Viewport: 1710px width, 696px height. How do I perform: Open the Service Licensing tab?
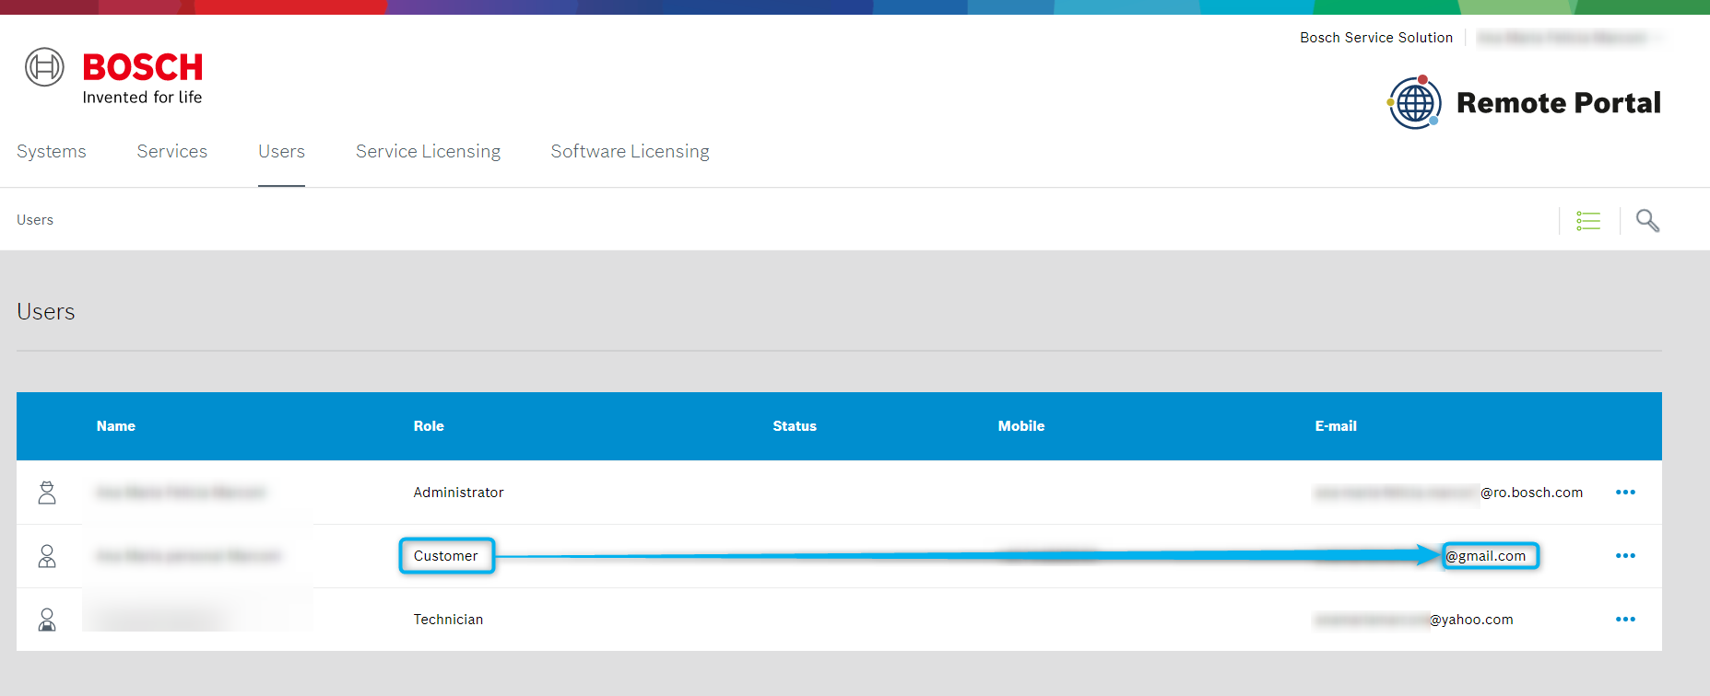pyautogui.click(x=429, y=151)
